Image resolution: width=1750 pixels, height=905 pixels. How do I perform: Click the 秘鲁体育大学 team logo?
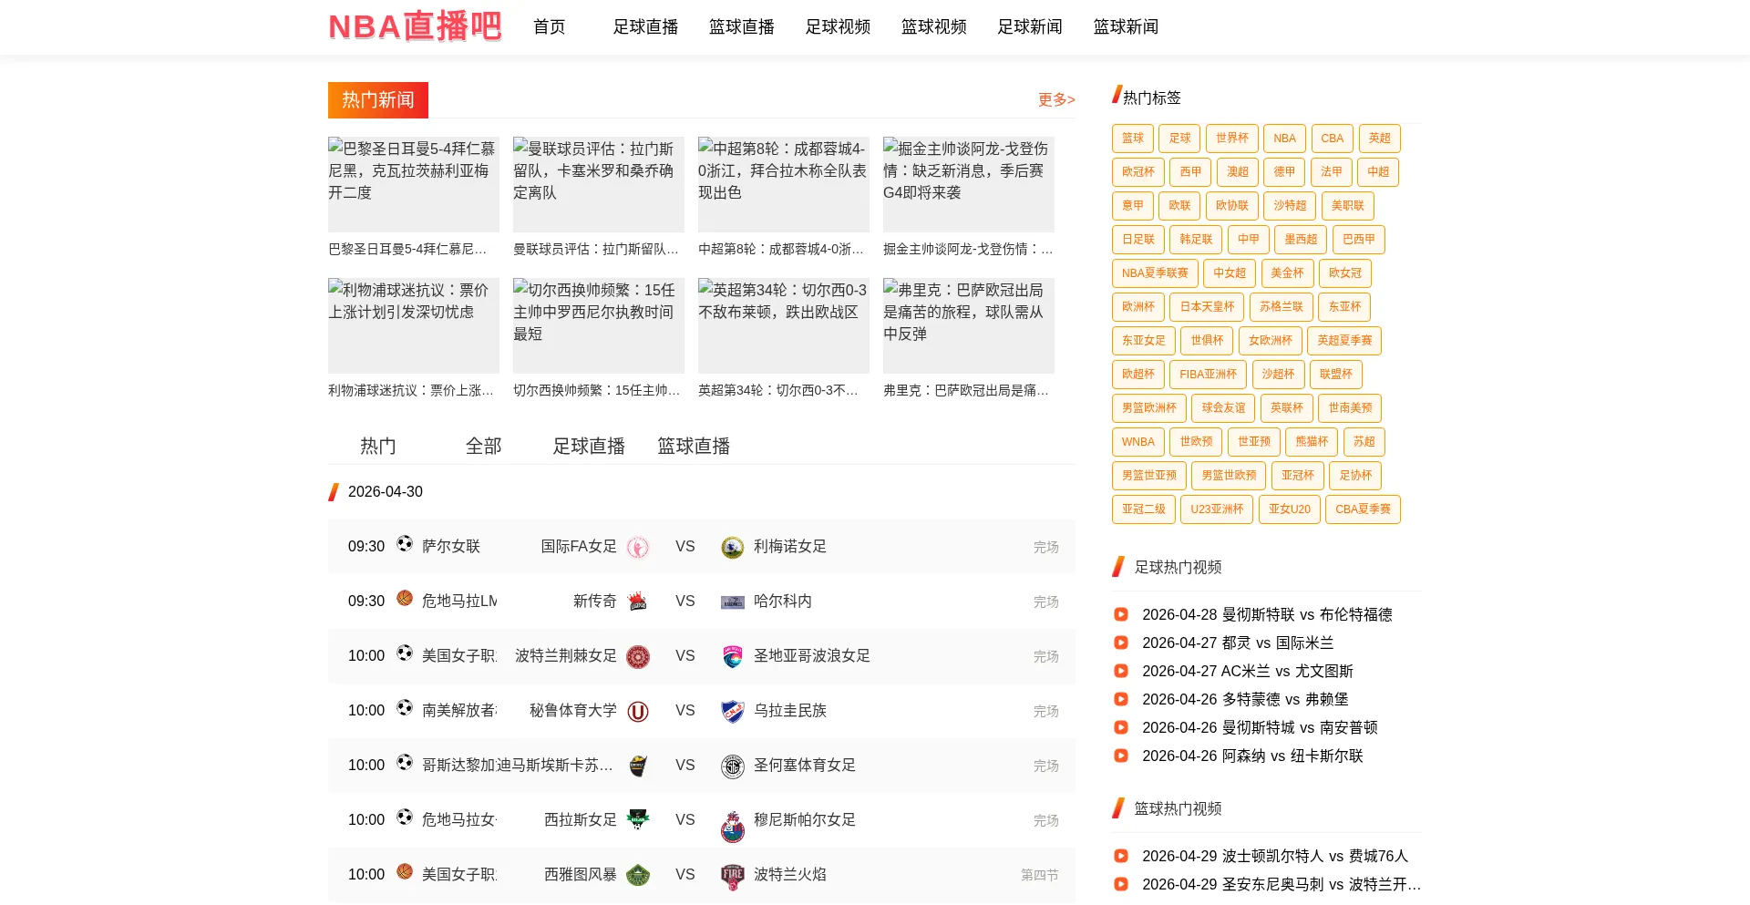tap(638, 711)
